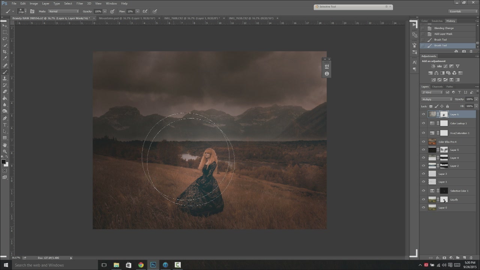
Task: Select the Type tool
Action: coord(5,125)
